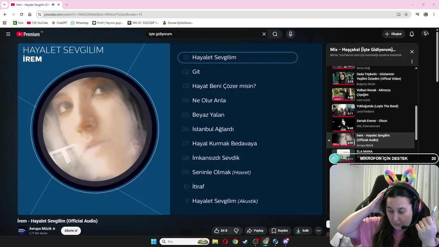Bookmark this page with the star
This screenshot has height=247, width=439.
click(406, 14)
